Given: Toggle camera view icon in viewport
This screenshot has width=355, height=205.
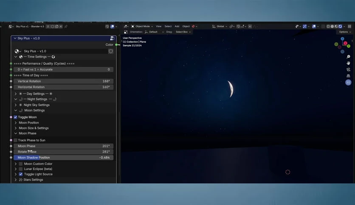Looking at the screenshot, I should (348, 69).
